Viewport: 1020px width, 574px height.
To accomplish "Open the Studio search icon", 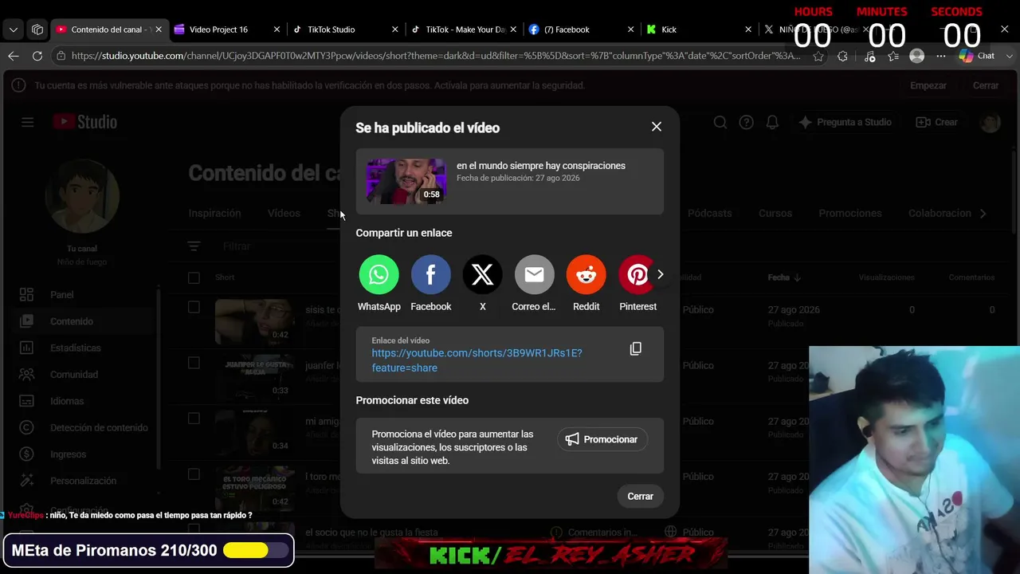I will pyautogui.click(x=720, y=122).
